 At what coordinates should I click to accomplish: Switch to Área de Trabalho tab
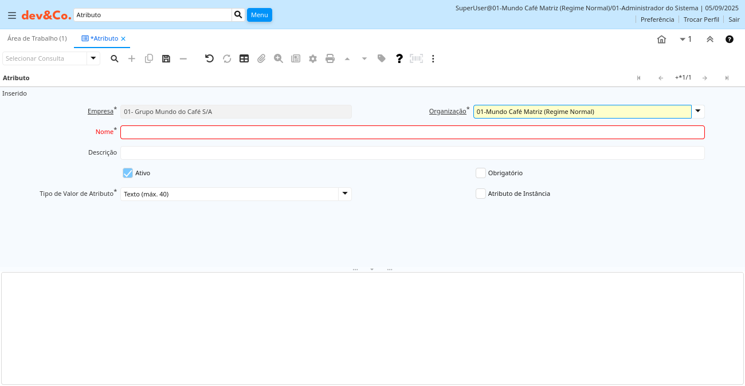[x=37, y=38]
